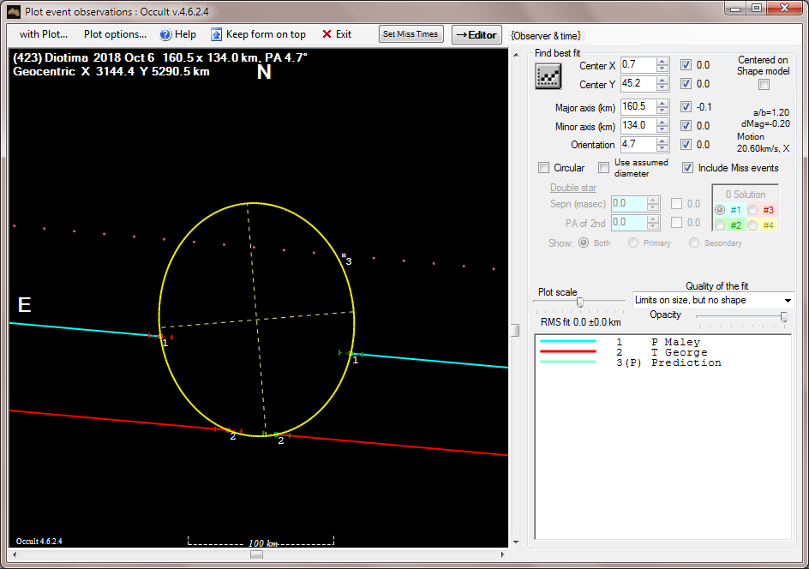Screen dimensions: 809x569
Task: Select solution #3 radio button
Action: [x=752, y=210]
